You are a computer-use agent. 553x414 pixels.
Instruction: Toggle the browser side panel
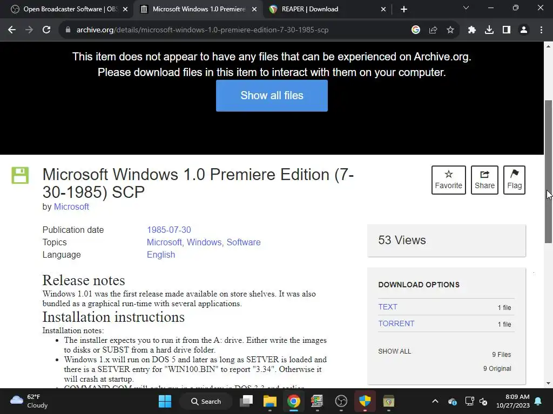coord(507,30)
